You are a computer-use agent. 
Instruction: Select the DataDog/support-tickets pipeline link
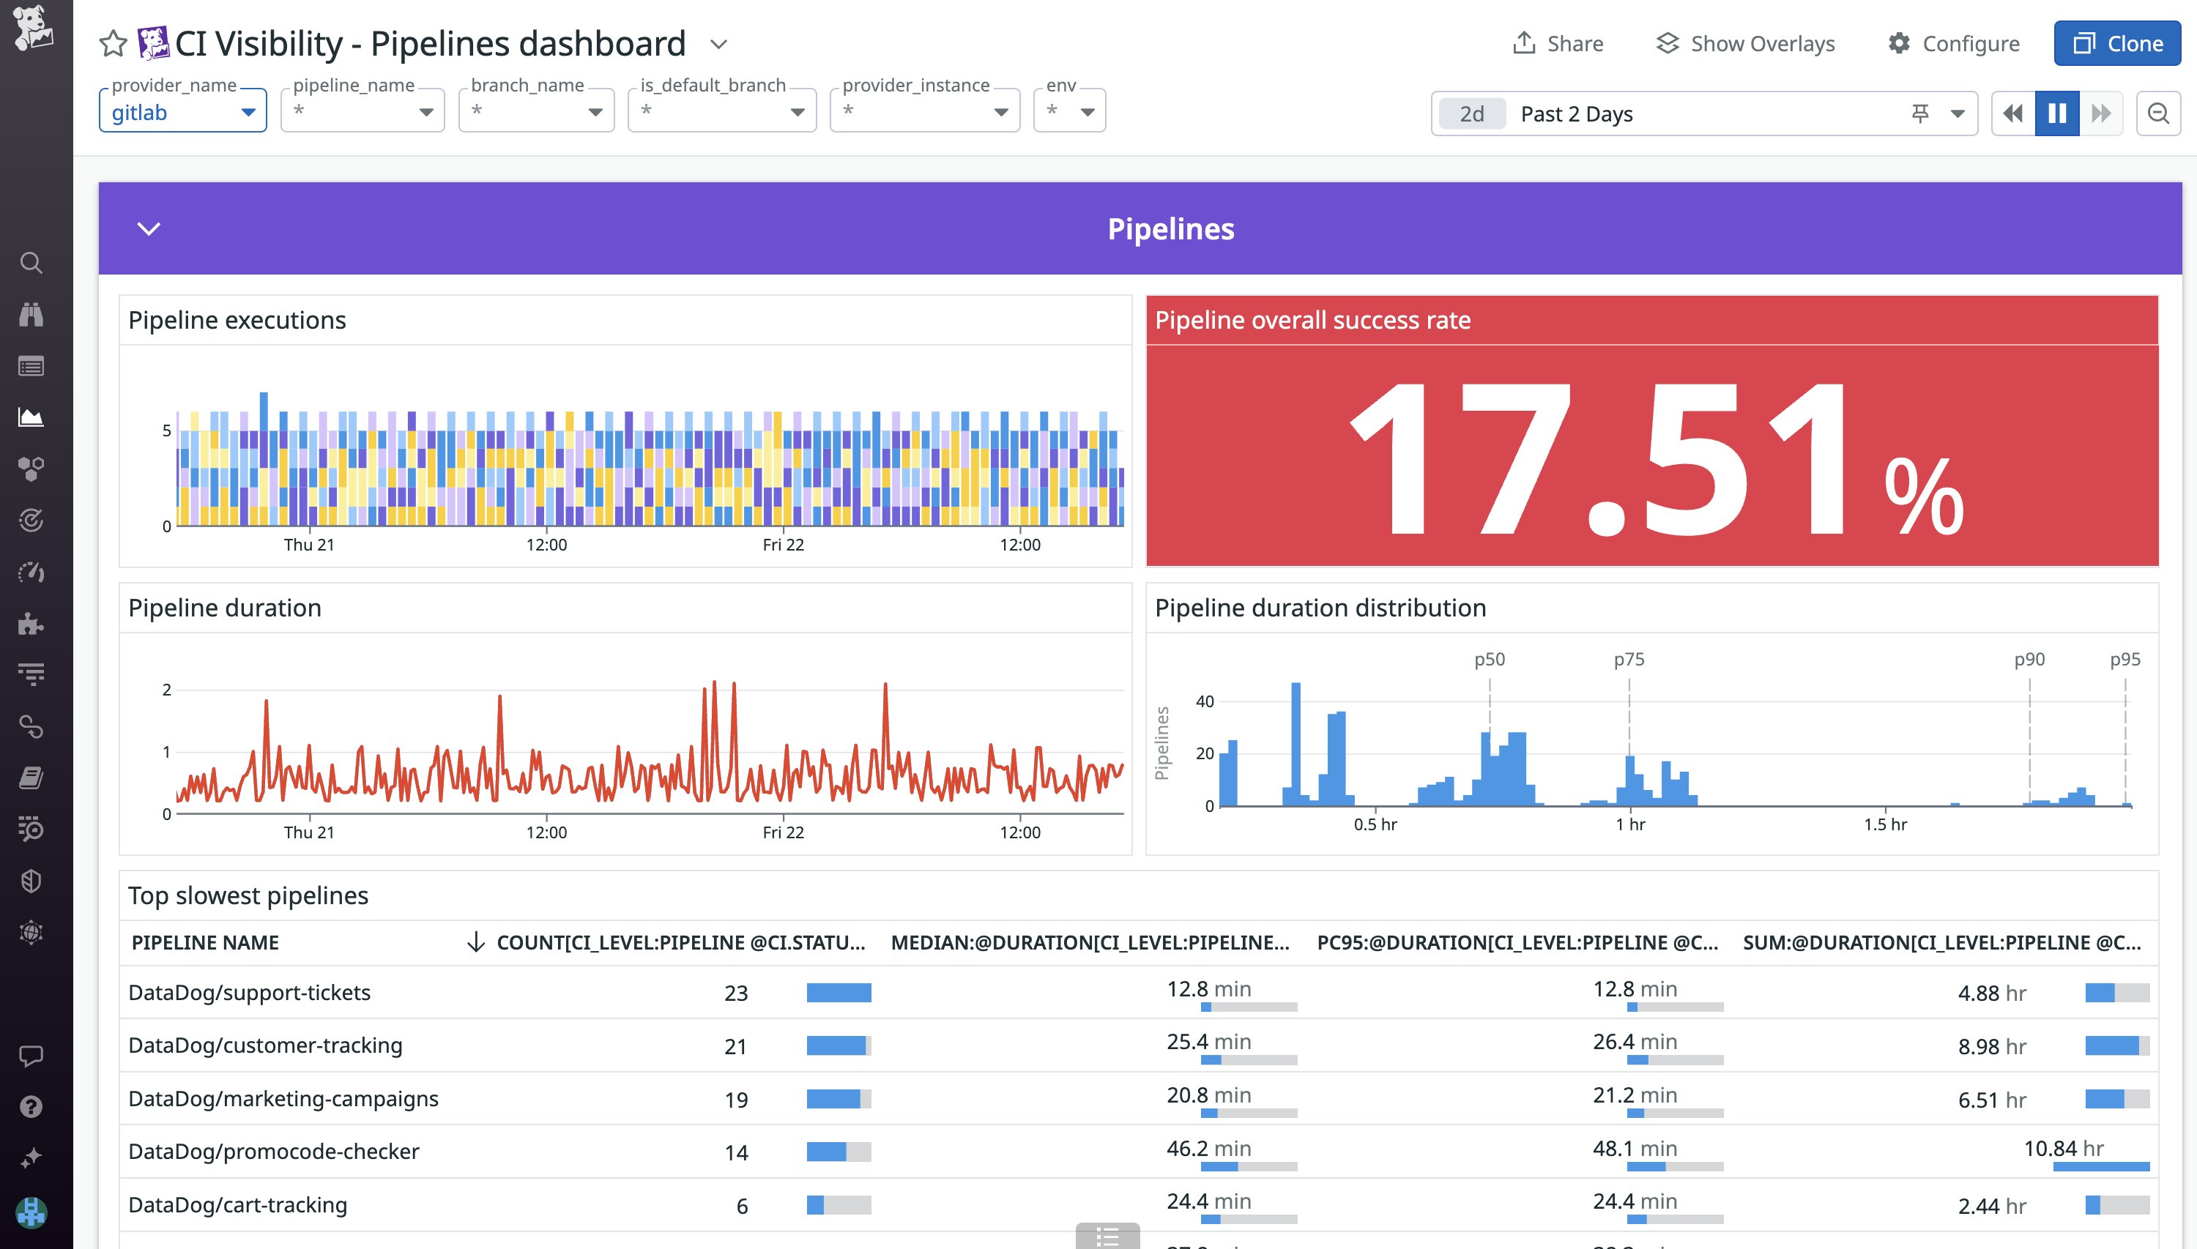click(x=250, y=993)
